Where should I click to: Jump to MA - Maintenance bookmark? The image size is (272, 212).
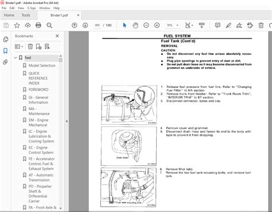[39, 111]
